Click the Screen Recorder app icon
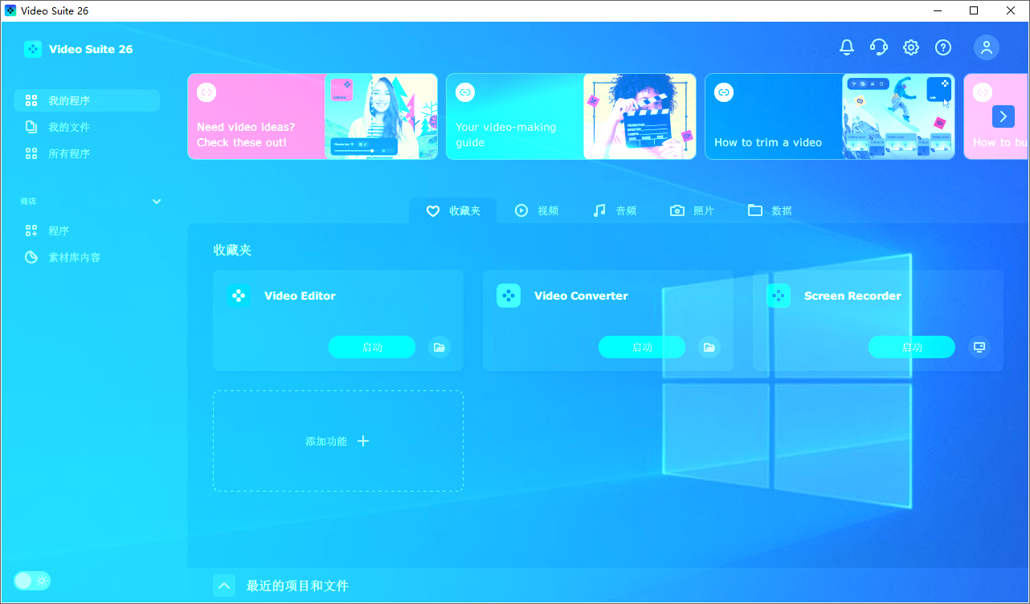 pyautogui.click(x=779, y=296)
